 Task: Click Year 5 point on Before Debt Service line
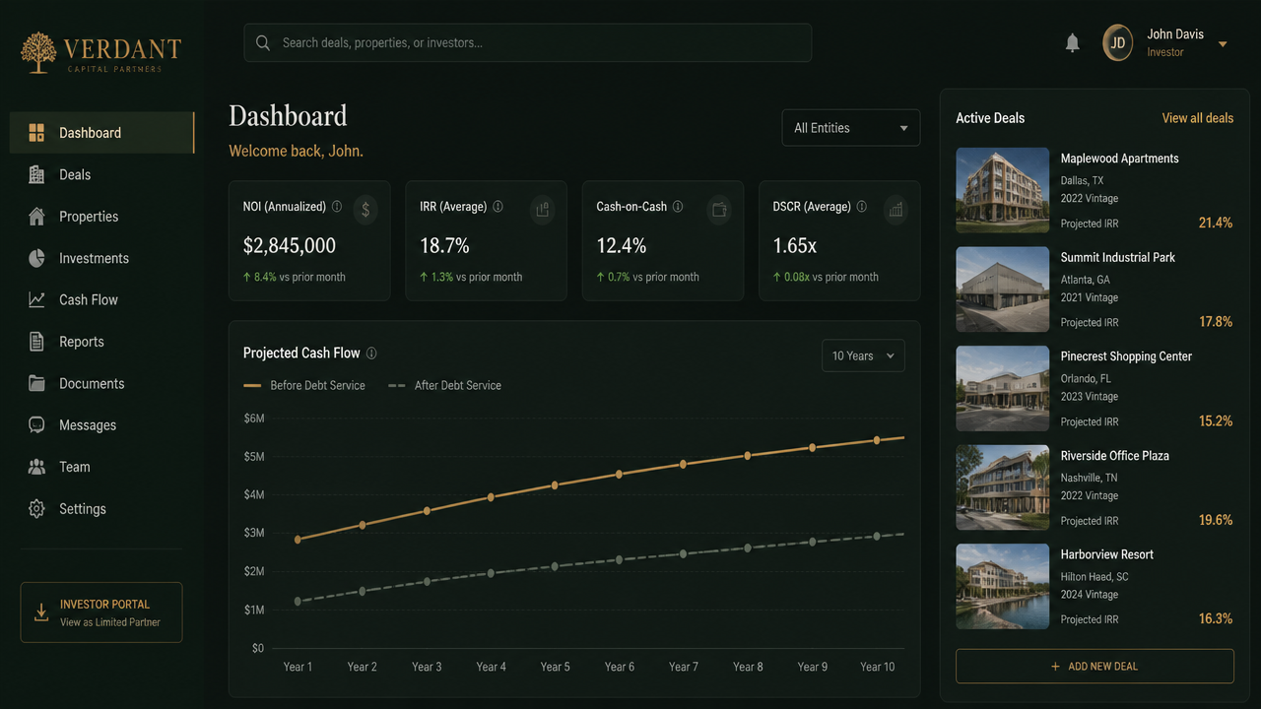pos(555,485)
